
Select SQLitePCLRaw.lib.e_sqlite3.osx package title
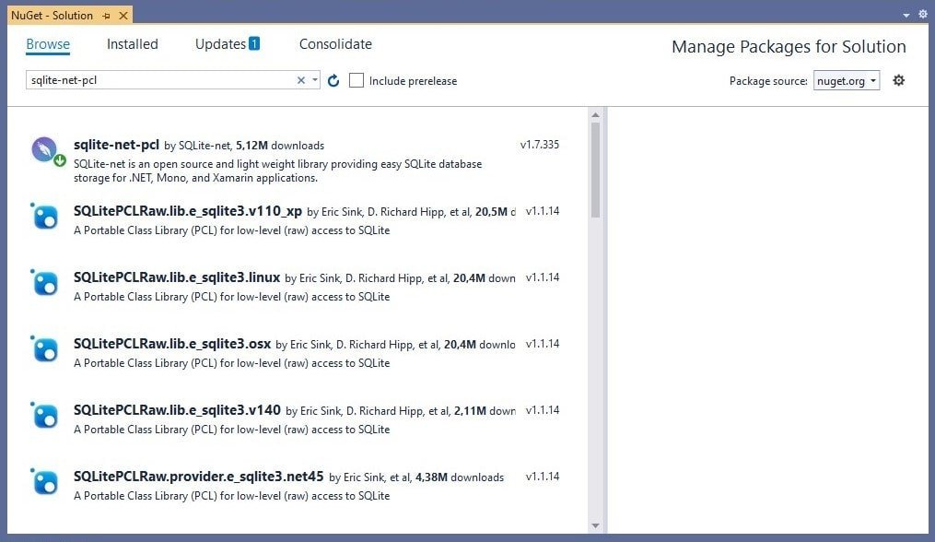(x=172, y=343)
